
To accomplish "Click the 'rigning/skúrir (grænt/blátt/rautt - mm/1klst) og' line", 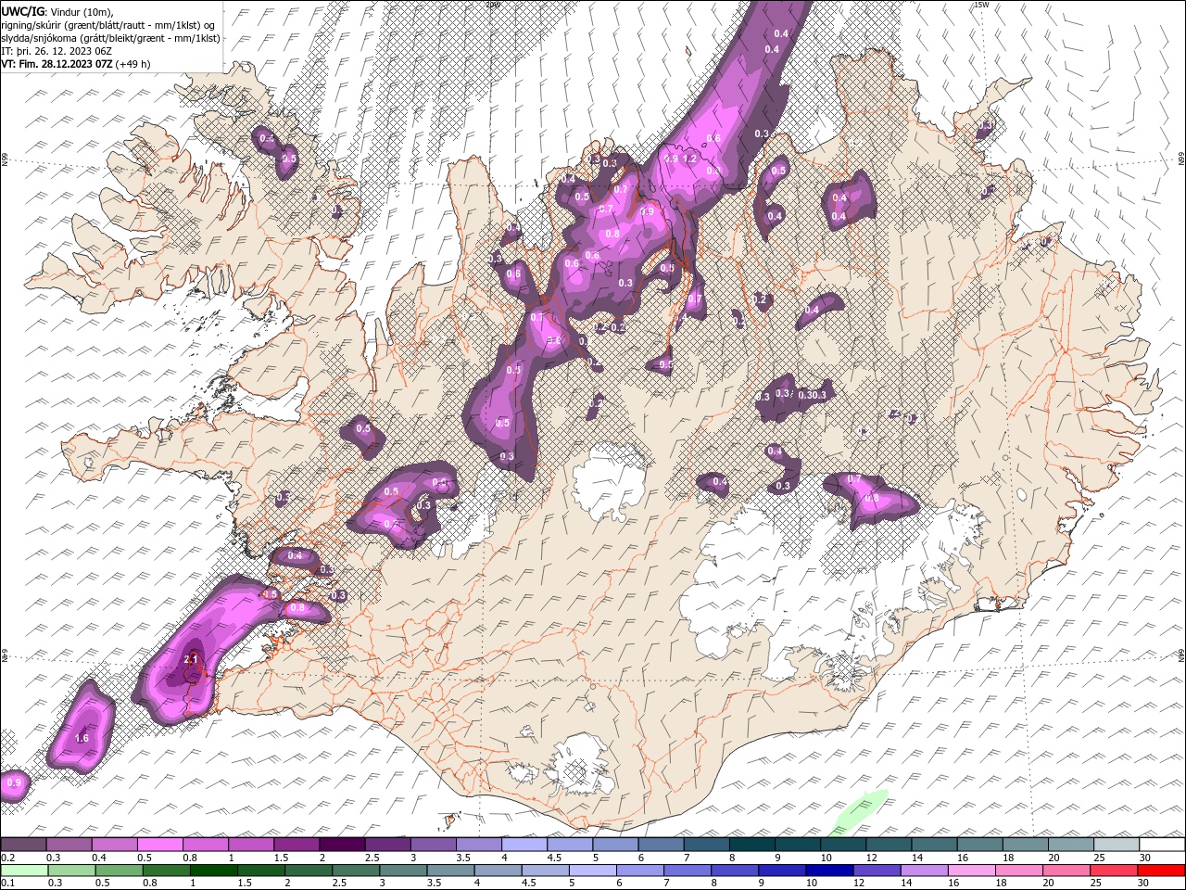I will [x=108, y=25].
